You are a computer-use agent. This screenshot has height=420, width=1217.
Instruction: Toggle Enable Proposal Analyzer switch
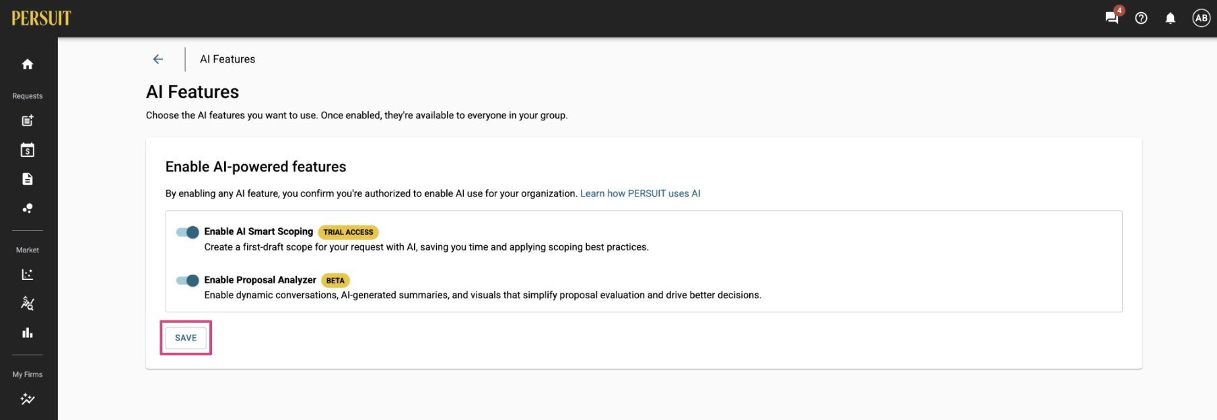tap(188, 281)
